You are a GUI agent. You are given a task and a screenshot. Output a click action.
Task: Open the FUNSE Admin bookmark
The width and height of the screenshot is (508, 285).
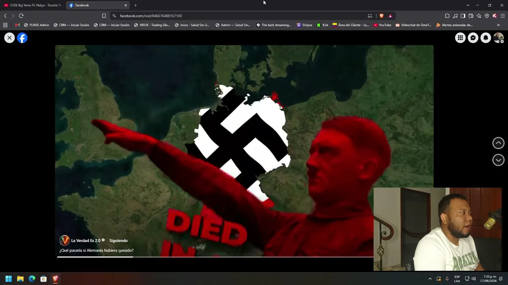tap(37, 25)
